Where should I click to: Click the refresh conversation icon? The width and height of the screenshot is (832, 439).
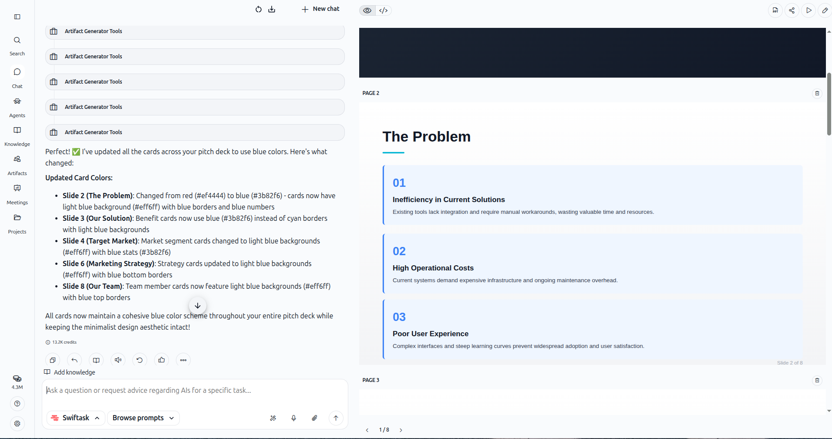[x=259, y=9]
